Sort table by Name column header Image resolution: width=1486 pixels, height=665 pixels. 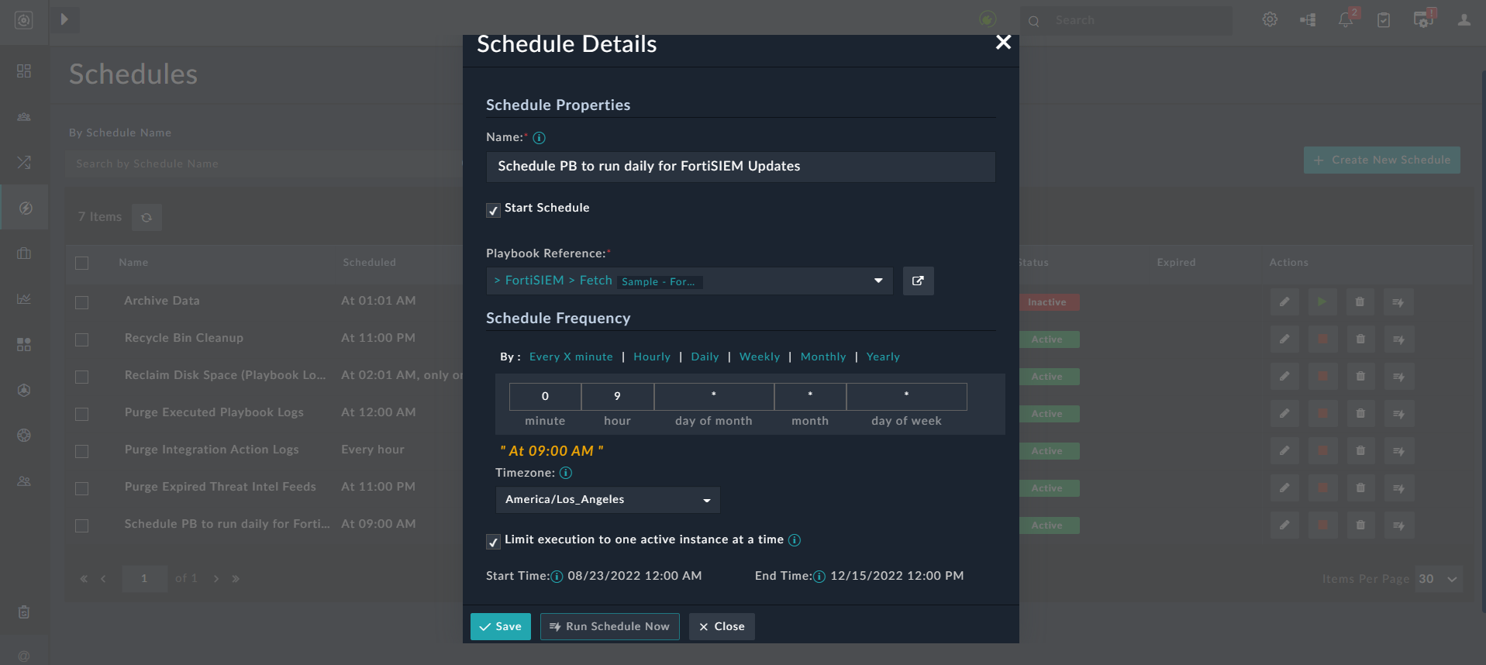click(133, 263)
